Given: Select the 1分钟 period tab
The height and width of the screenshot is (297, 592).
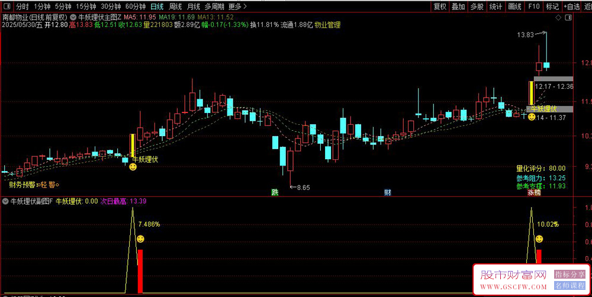Looking at the screenshot, I should pos(42,7).
